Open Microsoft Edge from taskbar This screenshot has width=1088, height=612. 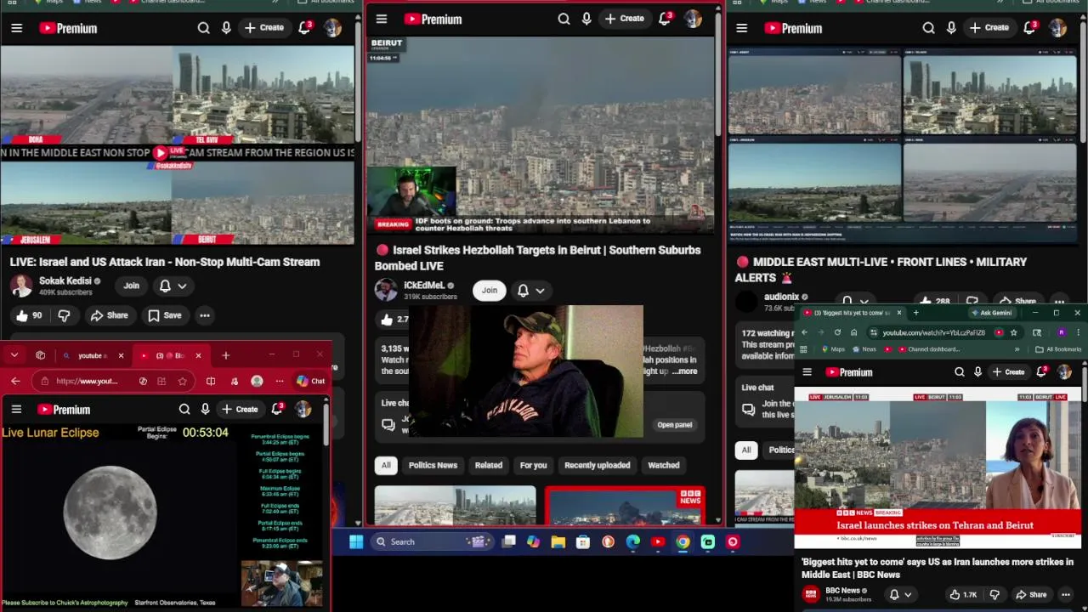[633, 541]
